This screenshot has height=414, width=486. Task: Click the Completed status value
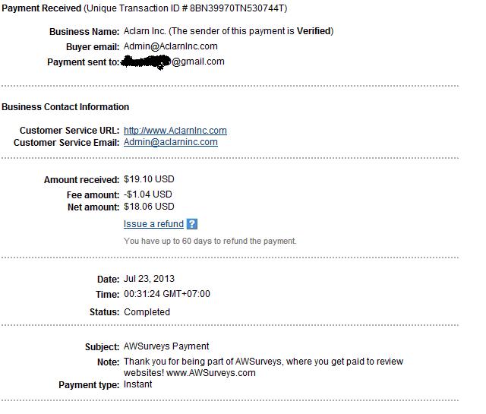[147, 312]
